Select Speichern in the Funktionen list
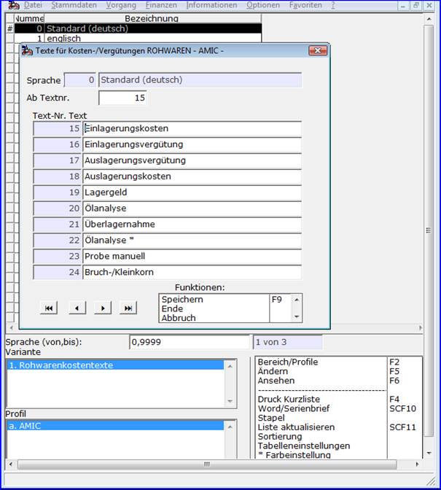This screenshot has height=490, width=441. [x=182, y=300]
